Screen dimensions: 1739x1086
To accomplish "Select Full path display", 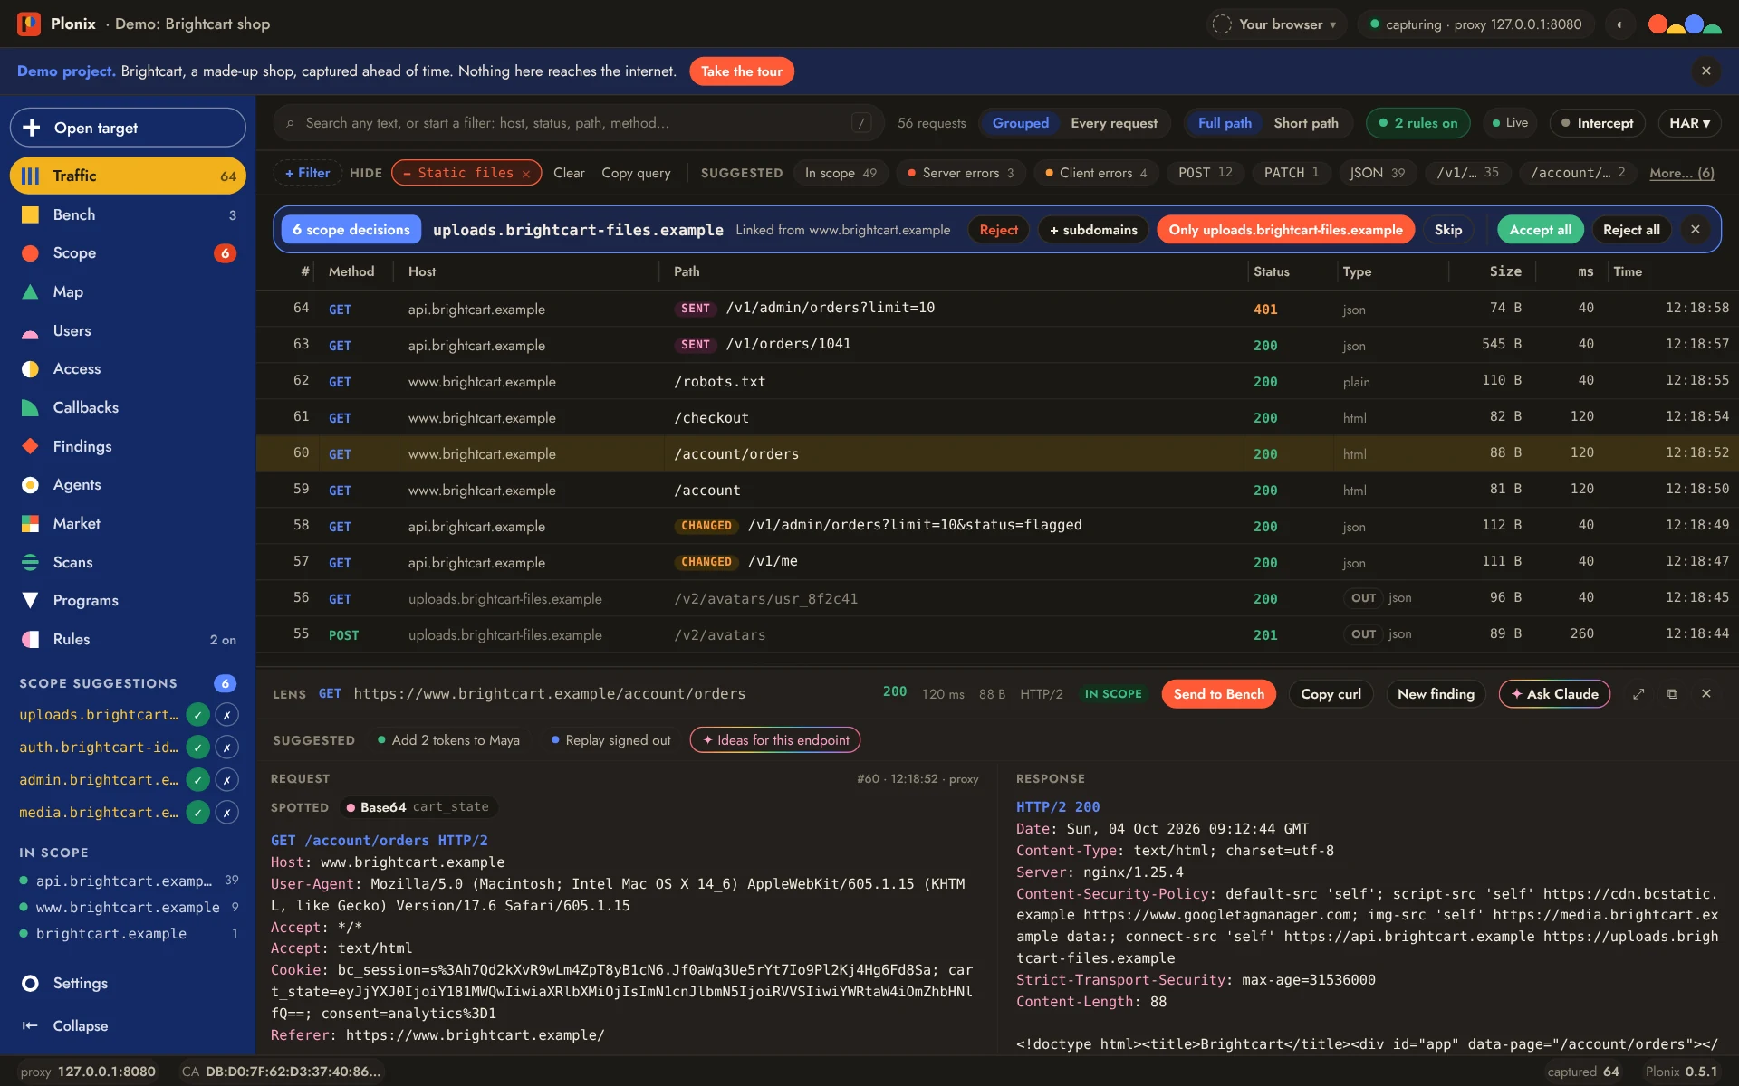I will point(1225,123).
